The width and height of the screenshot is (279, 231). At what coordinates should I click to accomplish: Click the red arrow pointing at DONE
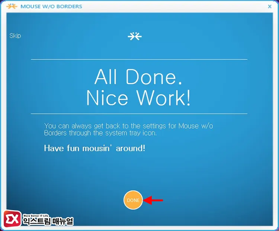click(154, 200)
